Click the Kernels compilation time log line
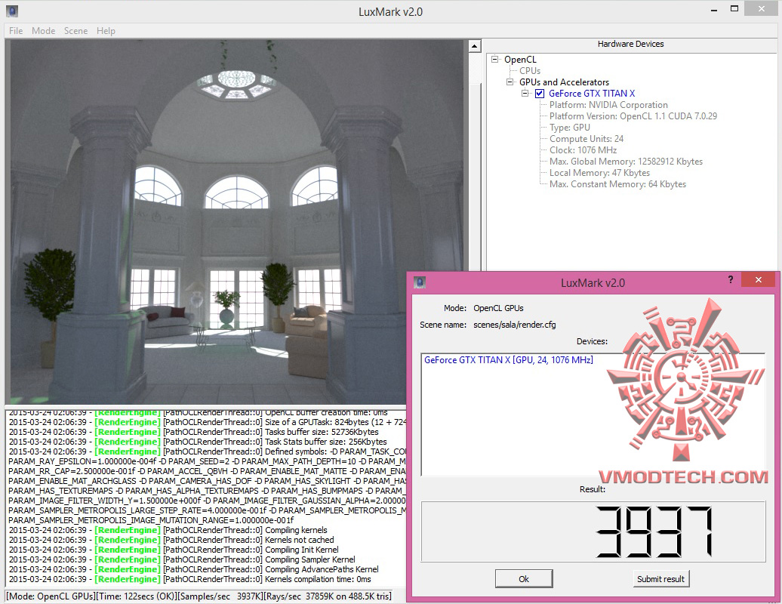This screenshot has width=782, height=604. (x=189, y=580)
